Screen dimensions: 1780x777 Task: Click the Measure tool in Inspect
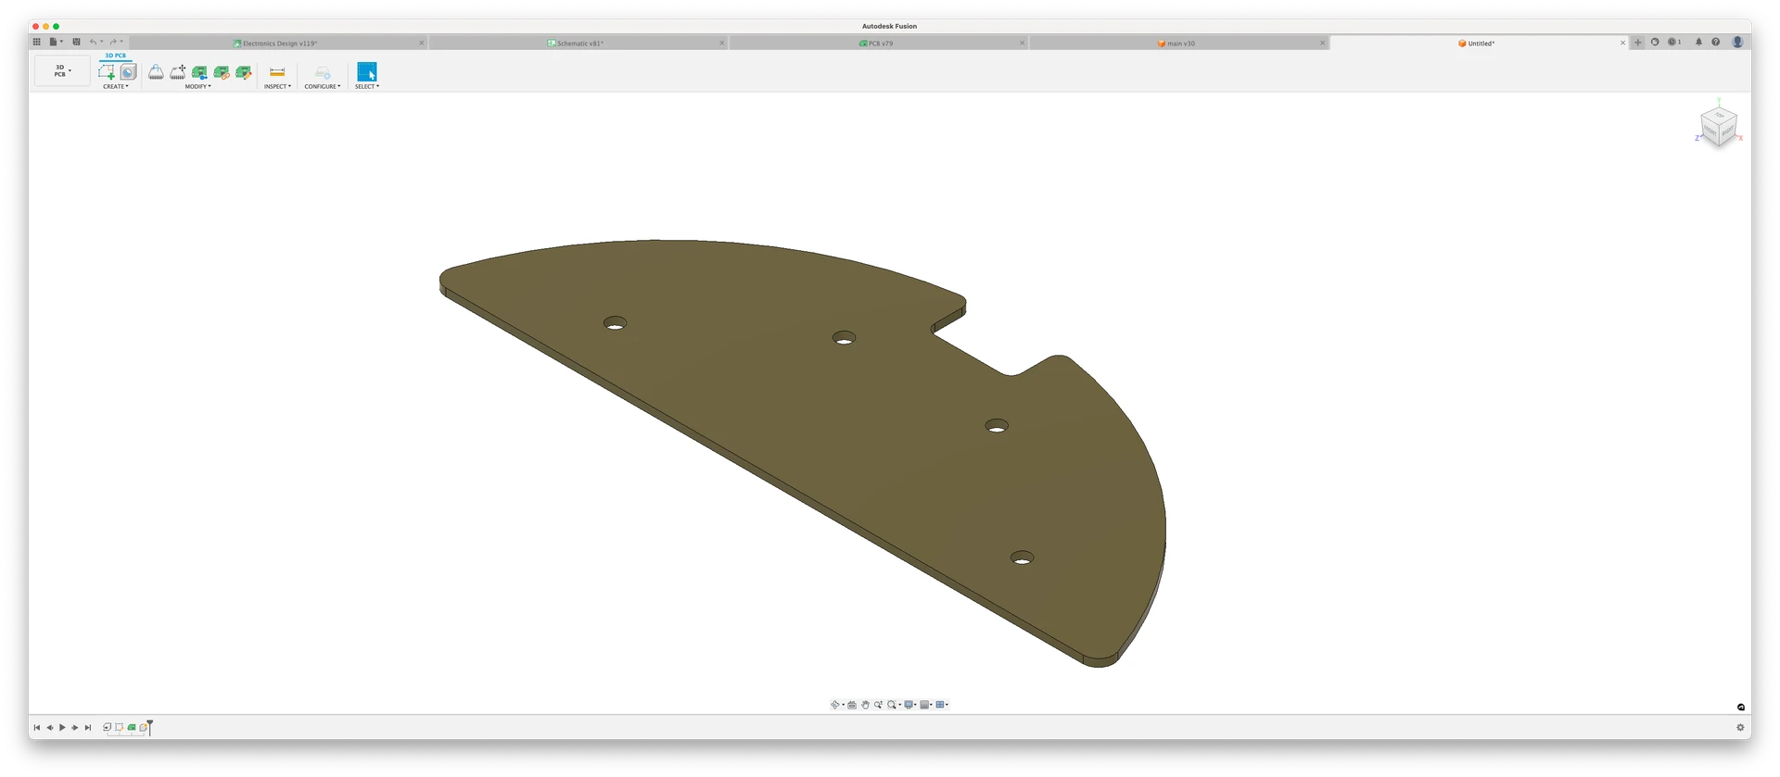pyautogui.click(x=276, y=72)
